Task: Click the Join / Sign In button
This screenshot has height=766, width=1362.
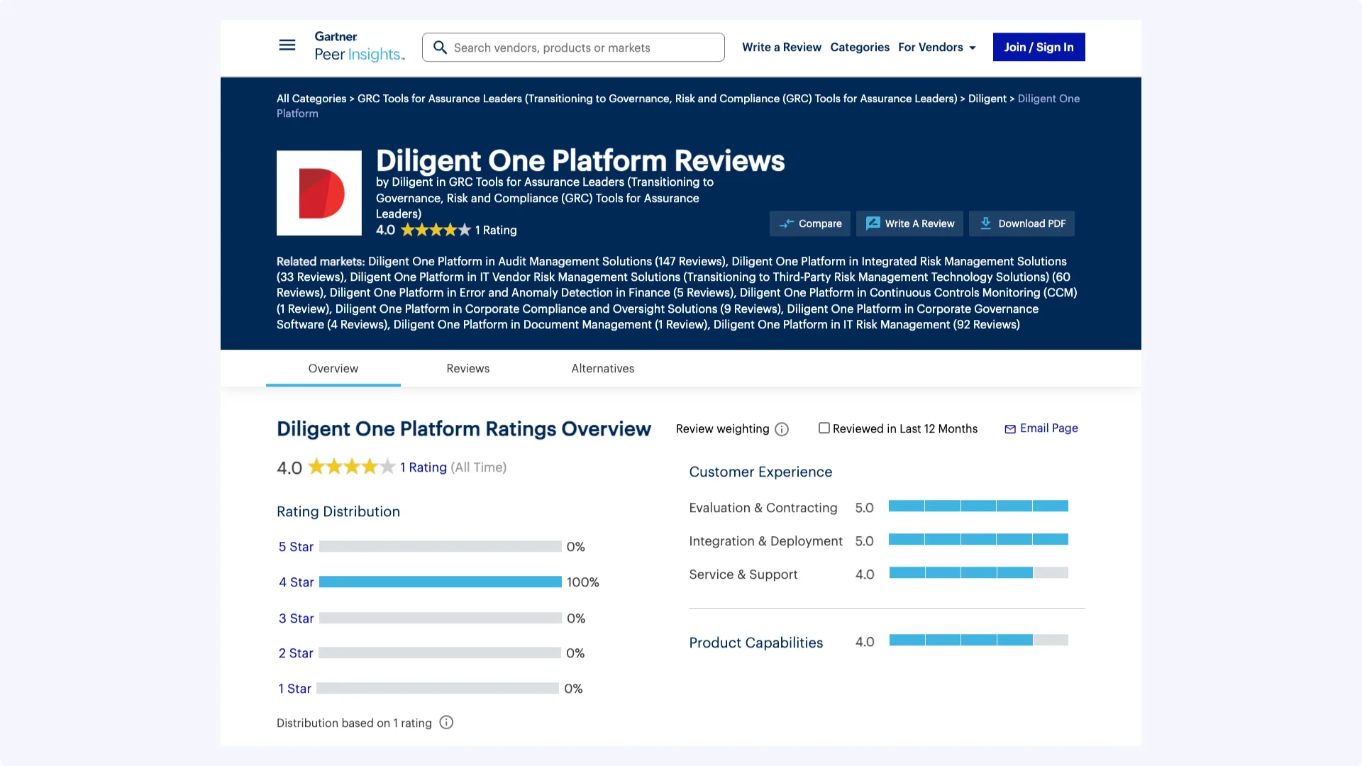Action: [1039, 47]
